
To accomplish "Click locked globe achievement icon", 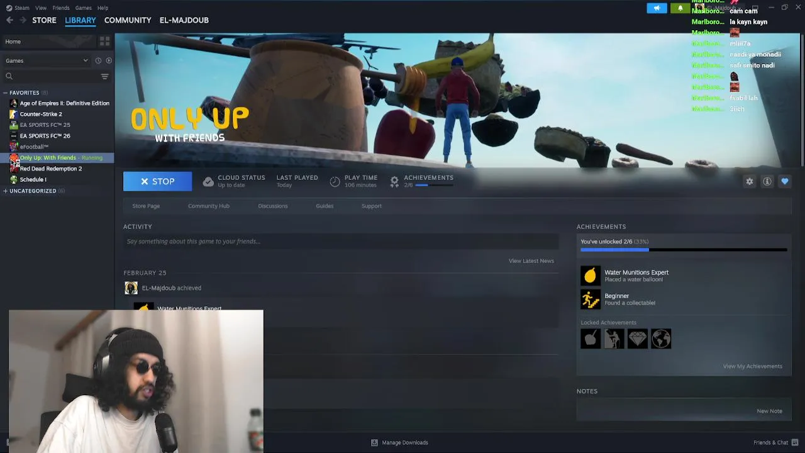I will point(661,338).
